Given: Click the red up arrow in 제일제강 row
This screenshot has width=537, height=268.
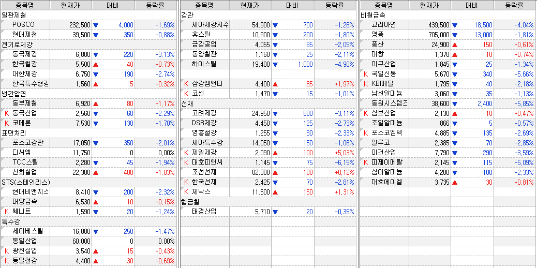Looking at the screenshot, I should (275, 153).
